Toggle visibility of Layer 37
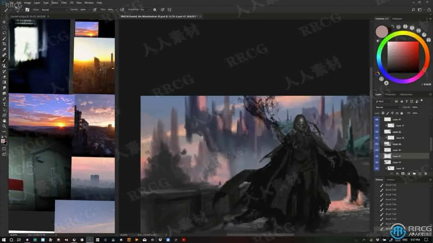The width and height of the screenshot is (433, 243). [x=377, y=125]
